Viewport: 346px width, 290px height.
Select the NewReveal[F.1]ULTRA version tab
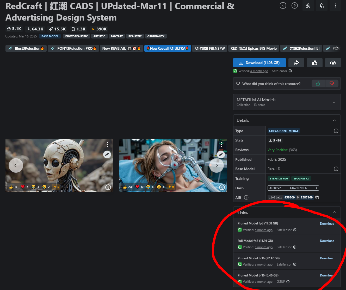point(168,48)
